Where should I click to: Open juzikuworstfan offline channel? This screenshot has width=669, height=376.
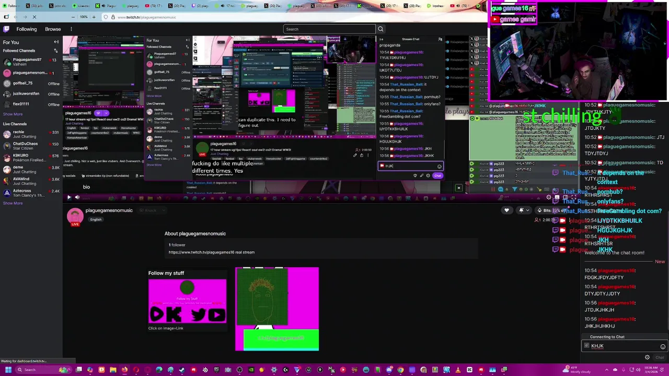point(31,94)
